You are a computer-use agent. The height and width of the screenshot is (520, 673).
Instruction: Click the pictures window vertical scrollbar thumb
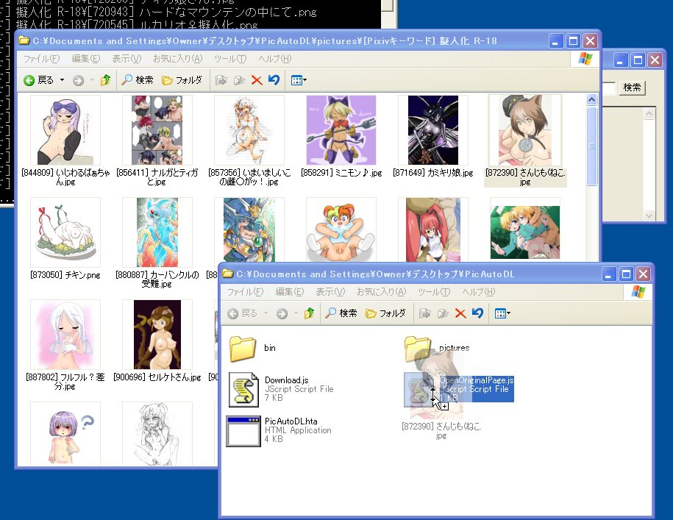point(591,146)
